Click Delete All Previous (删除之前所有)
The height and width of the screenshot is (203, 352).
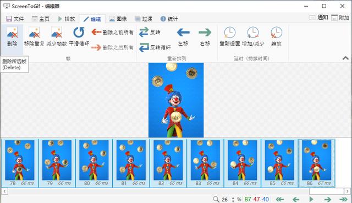(x=112, y=32)
